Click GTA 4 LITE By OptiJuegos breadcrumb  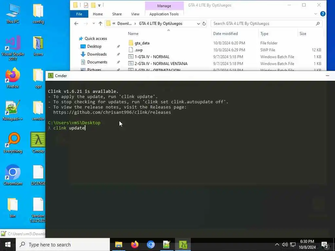coord(160,24)
